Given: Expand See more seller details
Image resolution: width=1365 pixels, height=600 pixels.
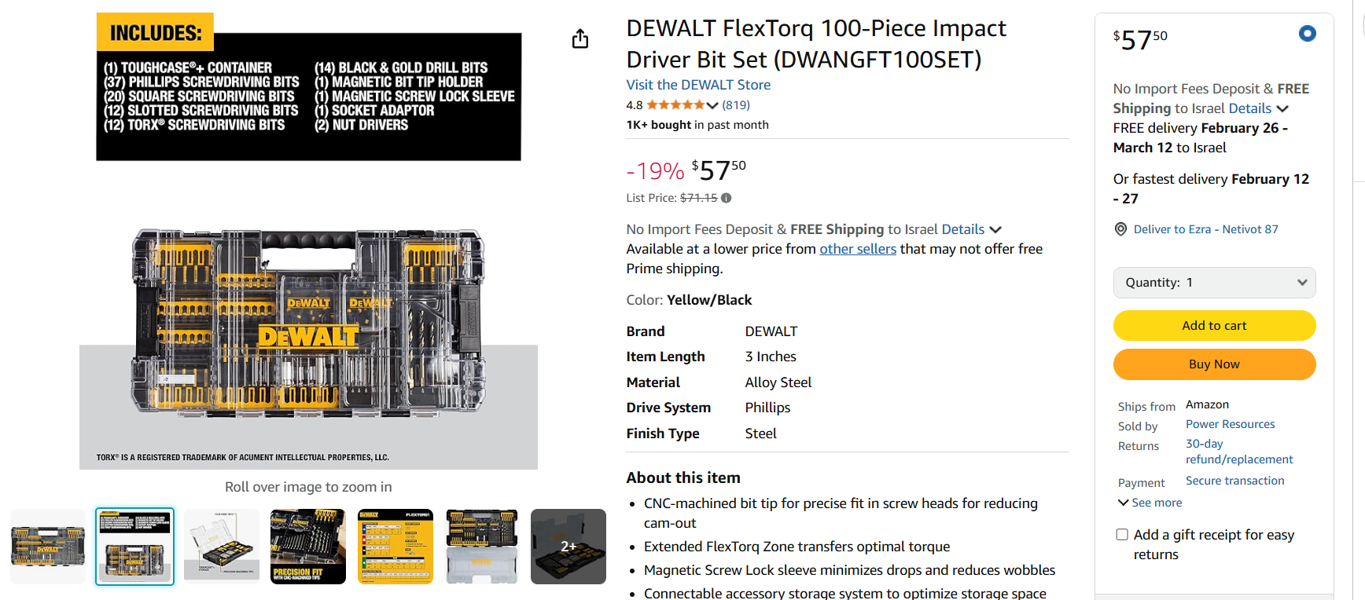Looking at the screenshot, I should tap(1150, 503).
